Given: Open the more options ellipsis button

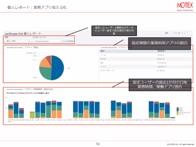Looking at the screenshot, I should 191,33.
